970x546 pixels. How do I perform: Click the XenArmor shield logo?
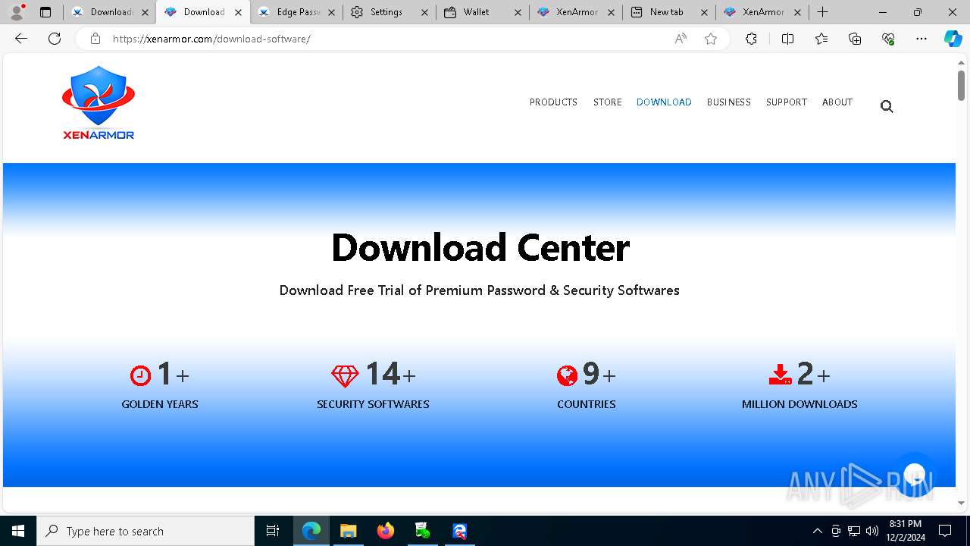click(99, 102)
